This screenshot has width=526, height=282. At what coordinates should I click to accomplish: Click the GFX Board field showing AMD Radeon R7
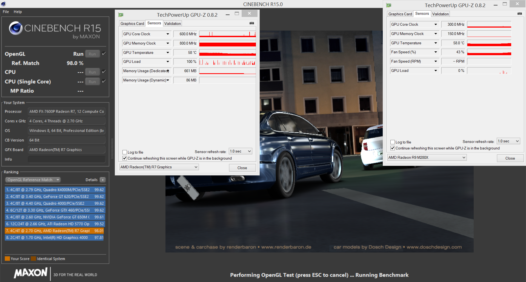coord(67,150)
